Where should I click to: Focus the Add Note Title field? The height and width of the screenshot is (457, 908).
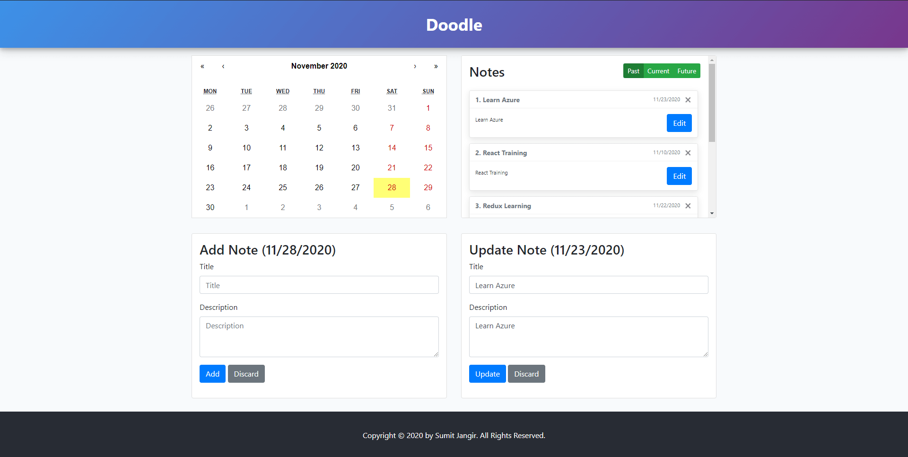[319, 285]
